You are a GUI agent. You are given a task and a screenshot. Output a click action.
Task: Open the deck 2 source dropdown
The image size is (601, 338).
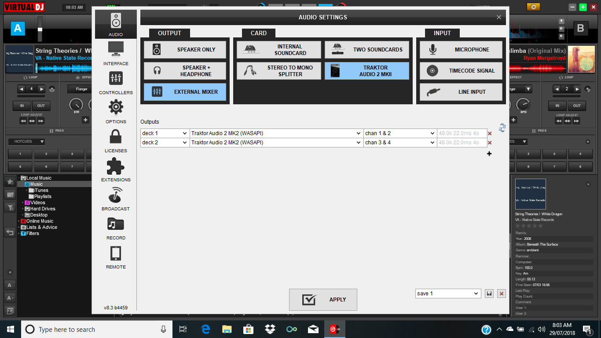(165, 143)
